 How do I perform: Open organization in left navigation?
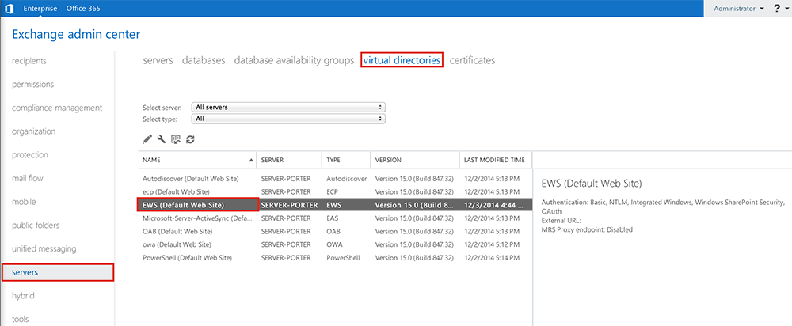(x=34, y=131)
